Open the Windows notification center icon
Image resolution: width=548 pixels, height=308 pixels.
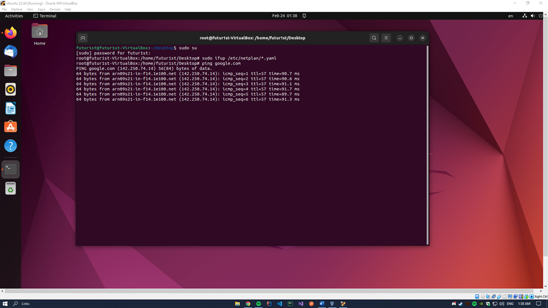point(538,304)
